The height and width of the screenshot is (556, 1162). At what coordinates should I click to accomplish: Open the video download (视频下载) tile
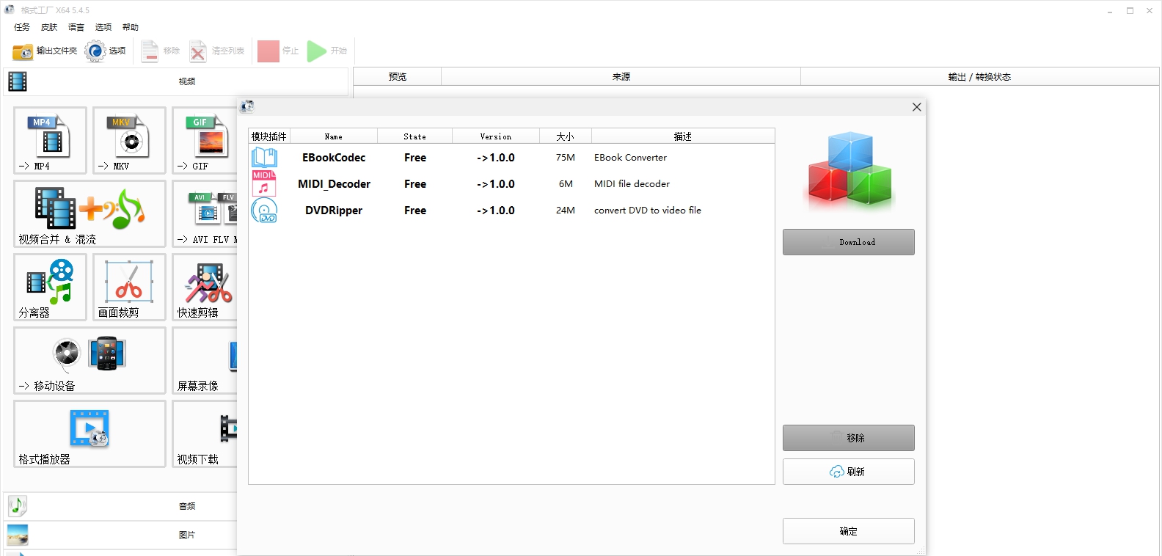point(205,434)
